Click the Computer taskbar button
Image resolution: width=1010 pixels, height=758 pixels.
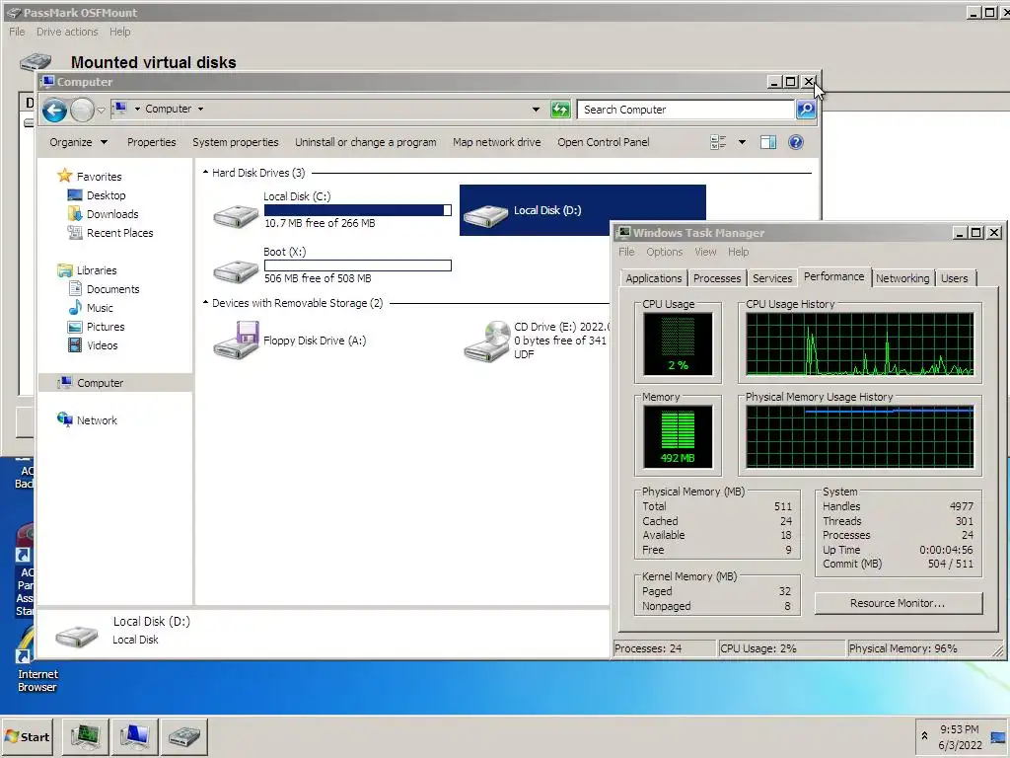coord(134,736)
